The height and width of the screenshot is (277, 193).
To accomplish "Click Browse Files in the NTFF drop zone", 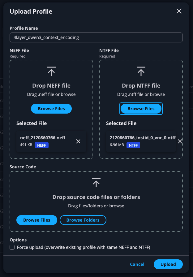I will 141,109.
